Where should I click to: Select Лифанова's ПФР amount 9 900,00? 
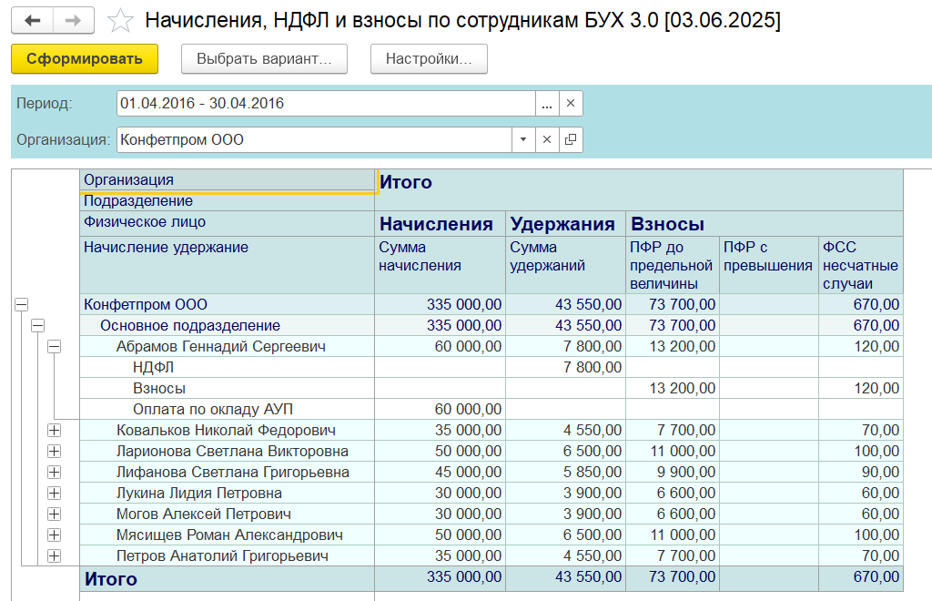(673, 472)
